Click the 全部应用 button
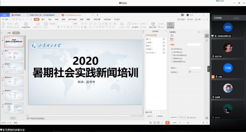The width and height of the screenshot is (246, 132). pos(173,117)
